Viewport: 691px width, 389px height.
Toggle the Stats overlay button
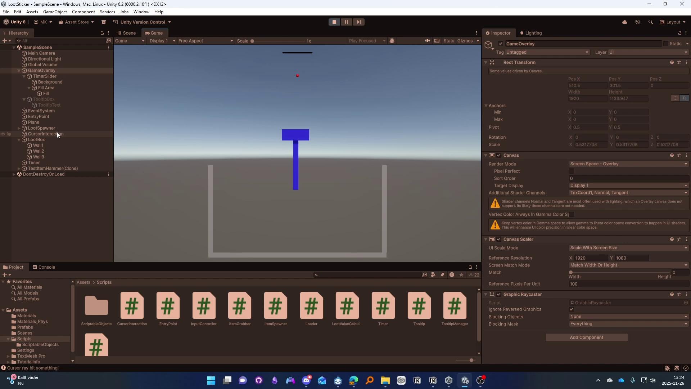[x=449, y=41]
